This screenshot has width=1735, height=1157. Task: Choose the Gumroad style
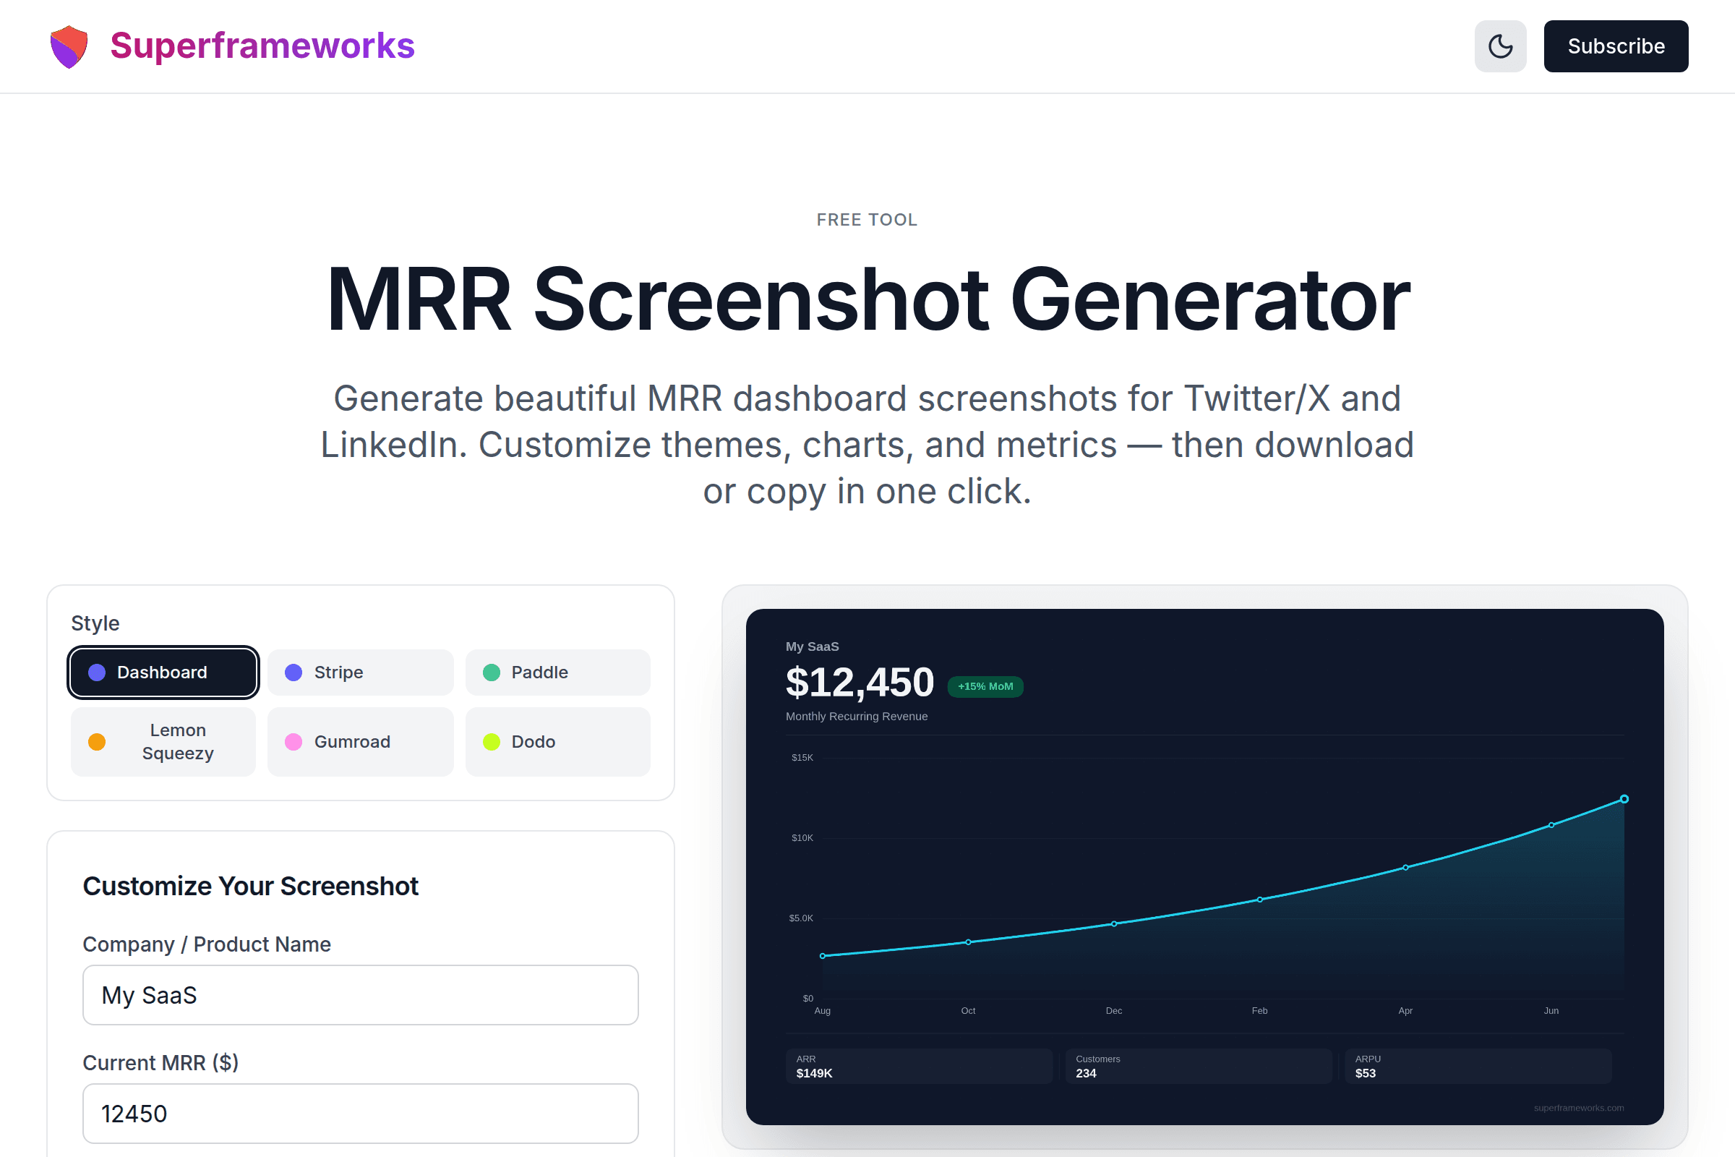click(x=360, y=742)
